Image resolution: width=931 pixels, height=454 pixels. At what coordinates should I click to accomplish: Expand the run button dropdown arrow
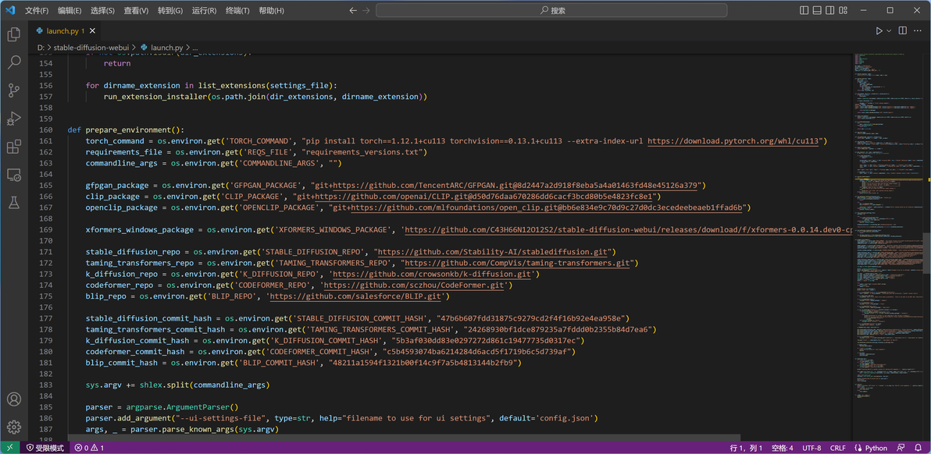click(x=889, y=31)
